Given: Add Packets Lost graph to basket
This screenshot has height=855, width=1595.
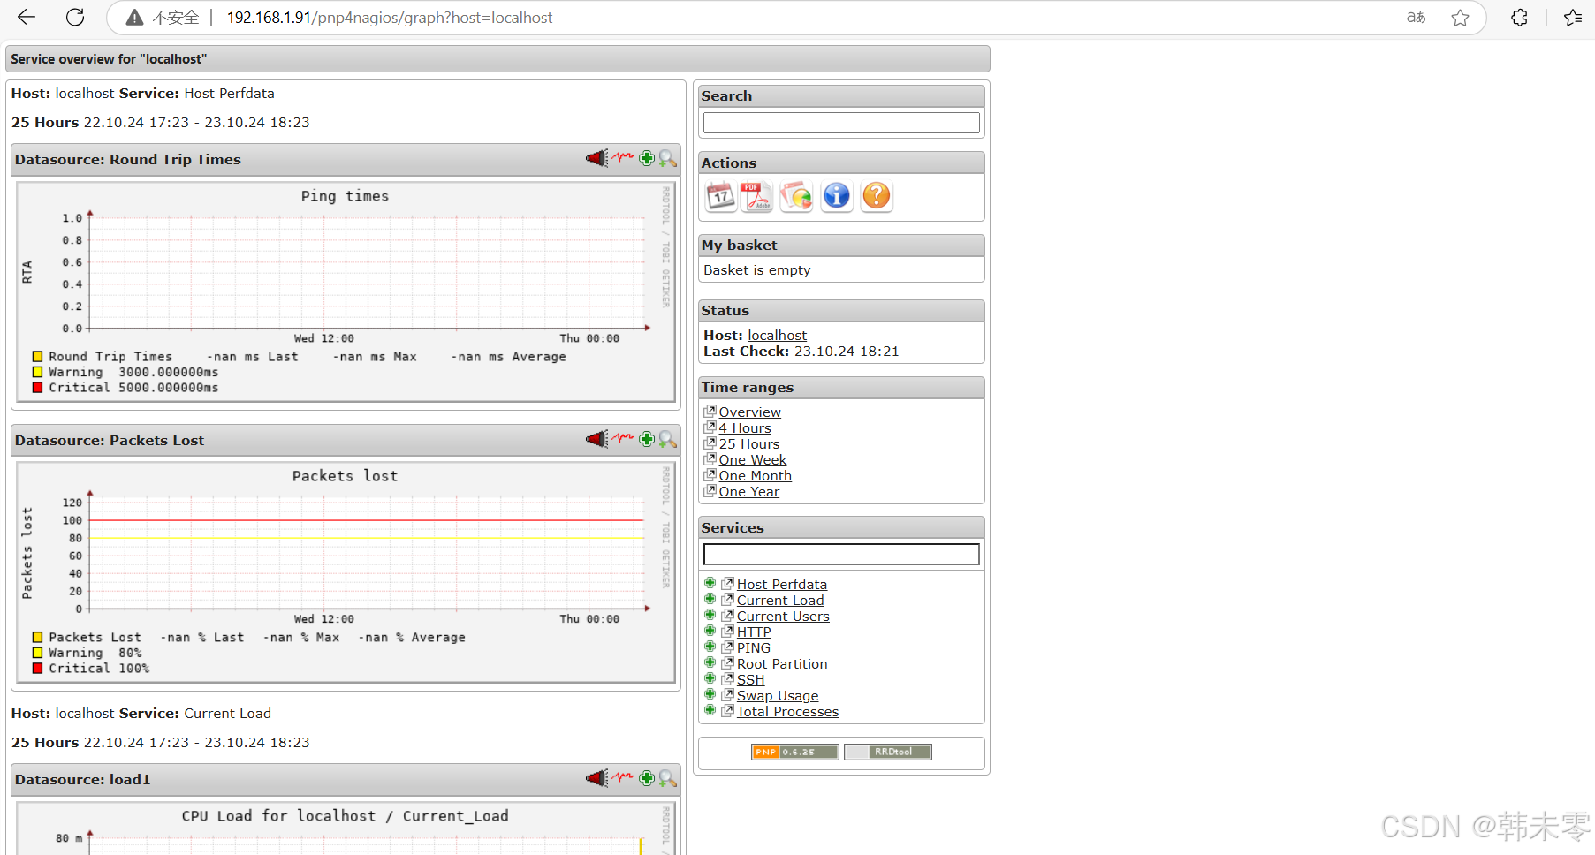Looking at the screenshot, I should [647, 439].
